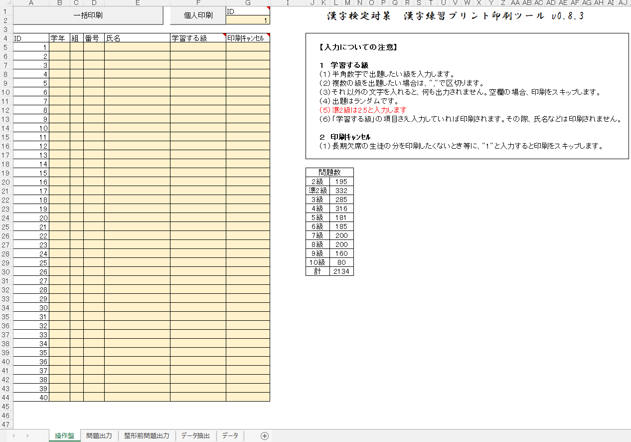The image size is (631, 442).
Task: Select column header E
Action: [x=137, y=3]
